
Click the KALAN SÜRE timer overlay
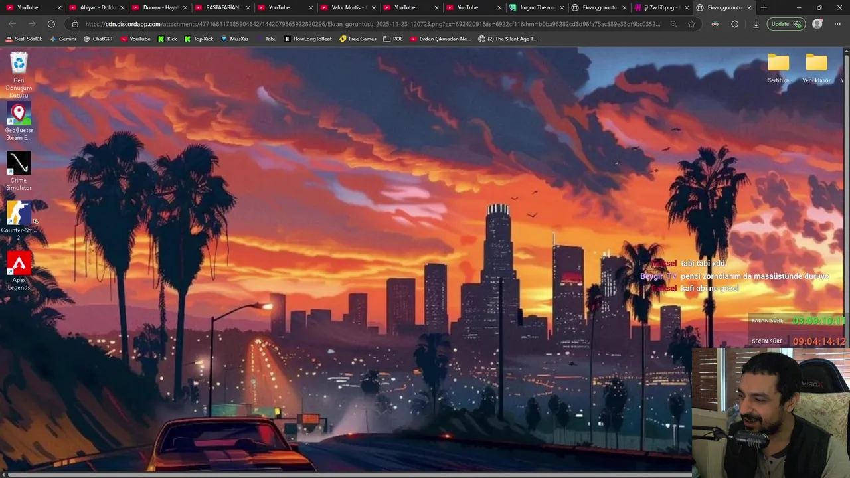(x=798, y=321)
